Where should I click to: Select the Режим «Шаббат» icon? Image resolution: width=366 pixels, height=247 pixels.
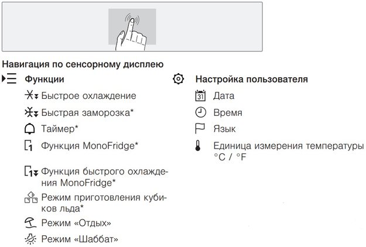(x=30, y=239)
